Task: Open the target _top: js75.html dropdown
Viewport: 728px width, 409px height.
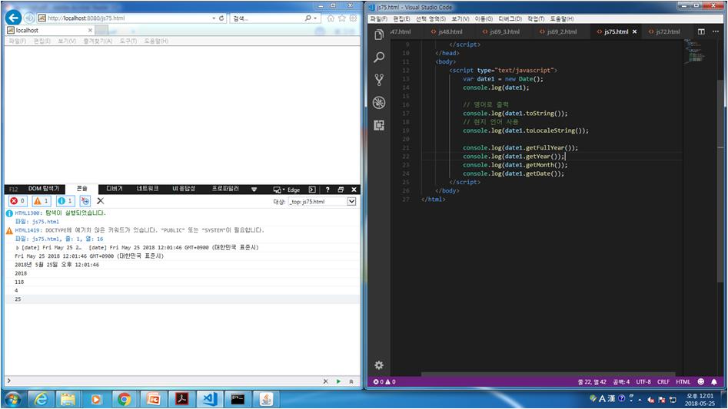Action: click(322, 202)
